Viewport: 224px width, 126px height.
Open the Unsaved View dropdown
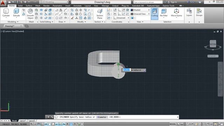(x=140, y=14)
